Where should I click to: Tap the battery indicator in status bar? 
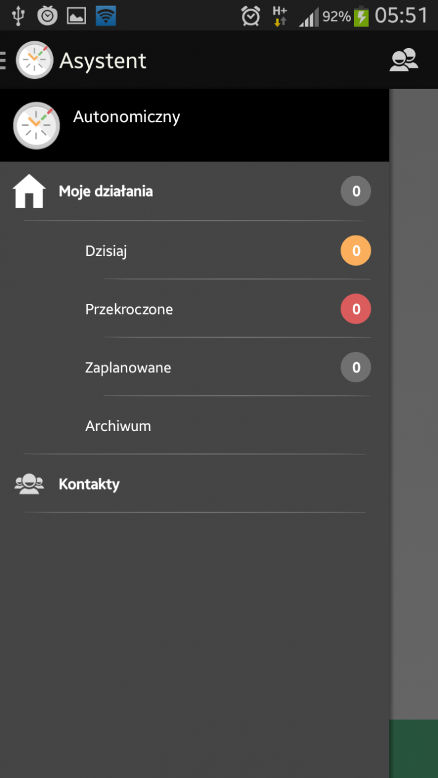click(362, 15)
